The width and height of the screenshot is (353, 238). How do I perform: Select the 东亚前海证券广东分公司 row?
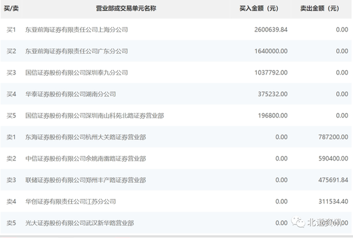(176, 51)
